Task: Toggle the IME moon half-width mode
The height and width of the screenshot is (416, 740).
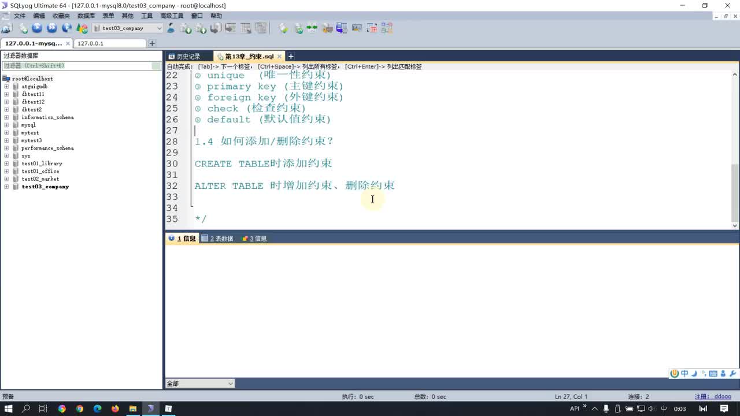Action: [694, 374]
